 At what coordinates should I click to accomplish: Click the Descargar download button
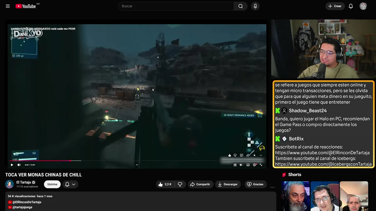228,184
